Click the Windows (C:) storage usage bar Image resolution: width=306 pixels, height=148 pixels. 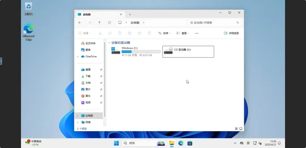(x=141, y=52)
